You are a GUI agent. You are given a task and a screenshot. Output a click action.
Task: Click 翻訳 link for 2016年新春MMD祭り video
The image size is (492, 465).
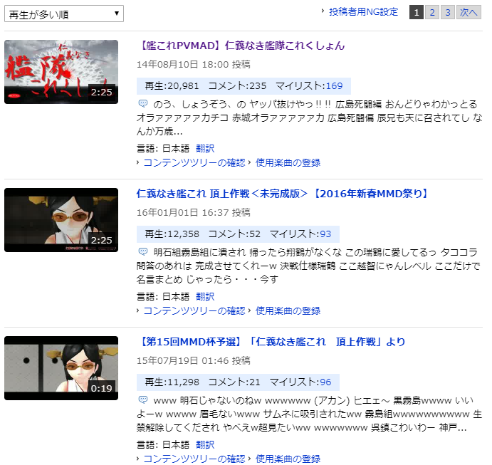(x=205, y=296)
